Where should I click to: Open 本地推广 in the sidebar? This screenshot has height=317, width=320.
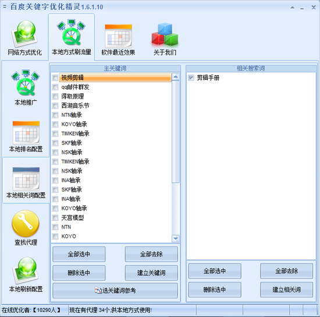click(x=26, y=87)
